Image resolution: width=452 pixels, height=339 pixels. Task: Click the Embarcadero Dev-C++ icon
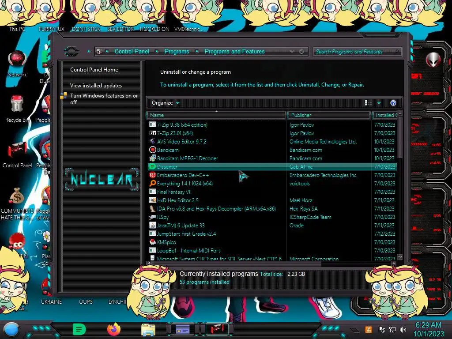(x=152, y=175)
